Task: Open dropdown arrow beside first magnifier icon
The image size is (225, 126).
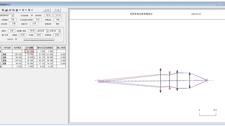Action: pos(26,10)
